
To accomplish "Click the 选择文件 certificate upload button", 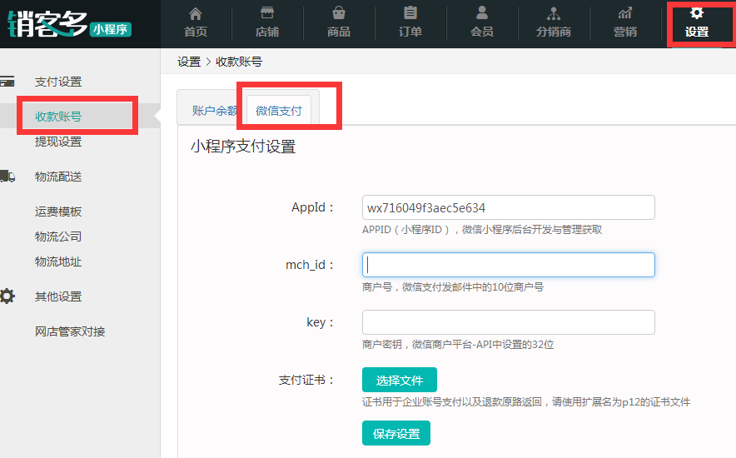I will 400,380.
